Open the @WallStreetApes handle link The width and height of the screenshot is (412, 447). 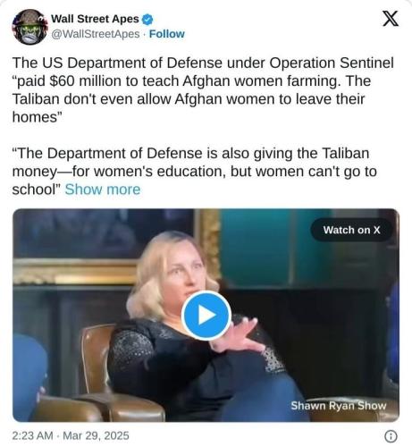(x=96, y=34)
